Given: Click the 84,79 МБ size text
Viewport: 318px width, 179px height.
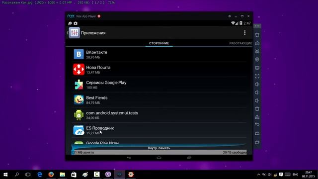Looking at the screenshot, I should (93, 103).
